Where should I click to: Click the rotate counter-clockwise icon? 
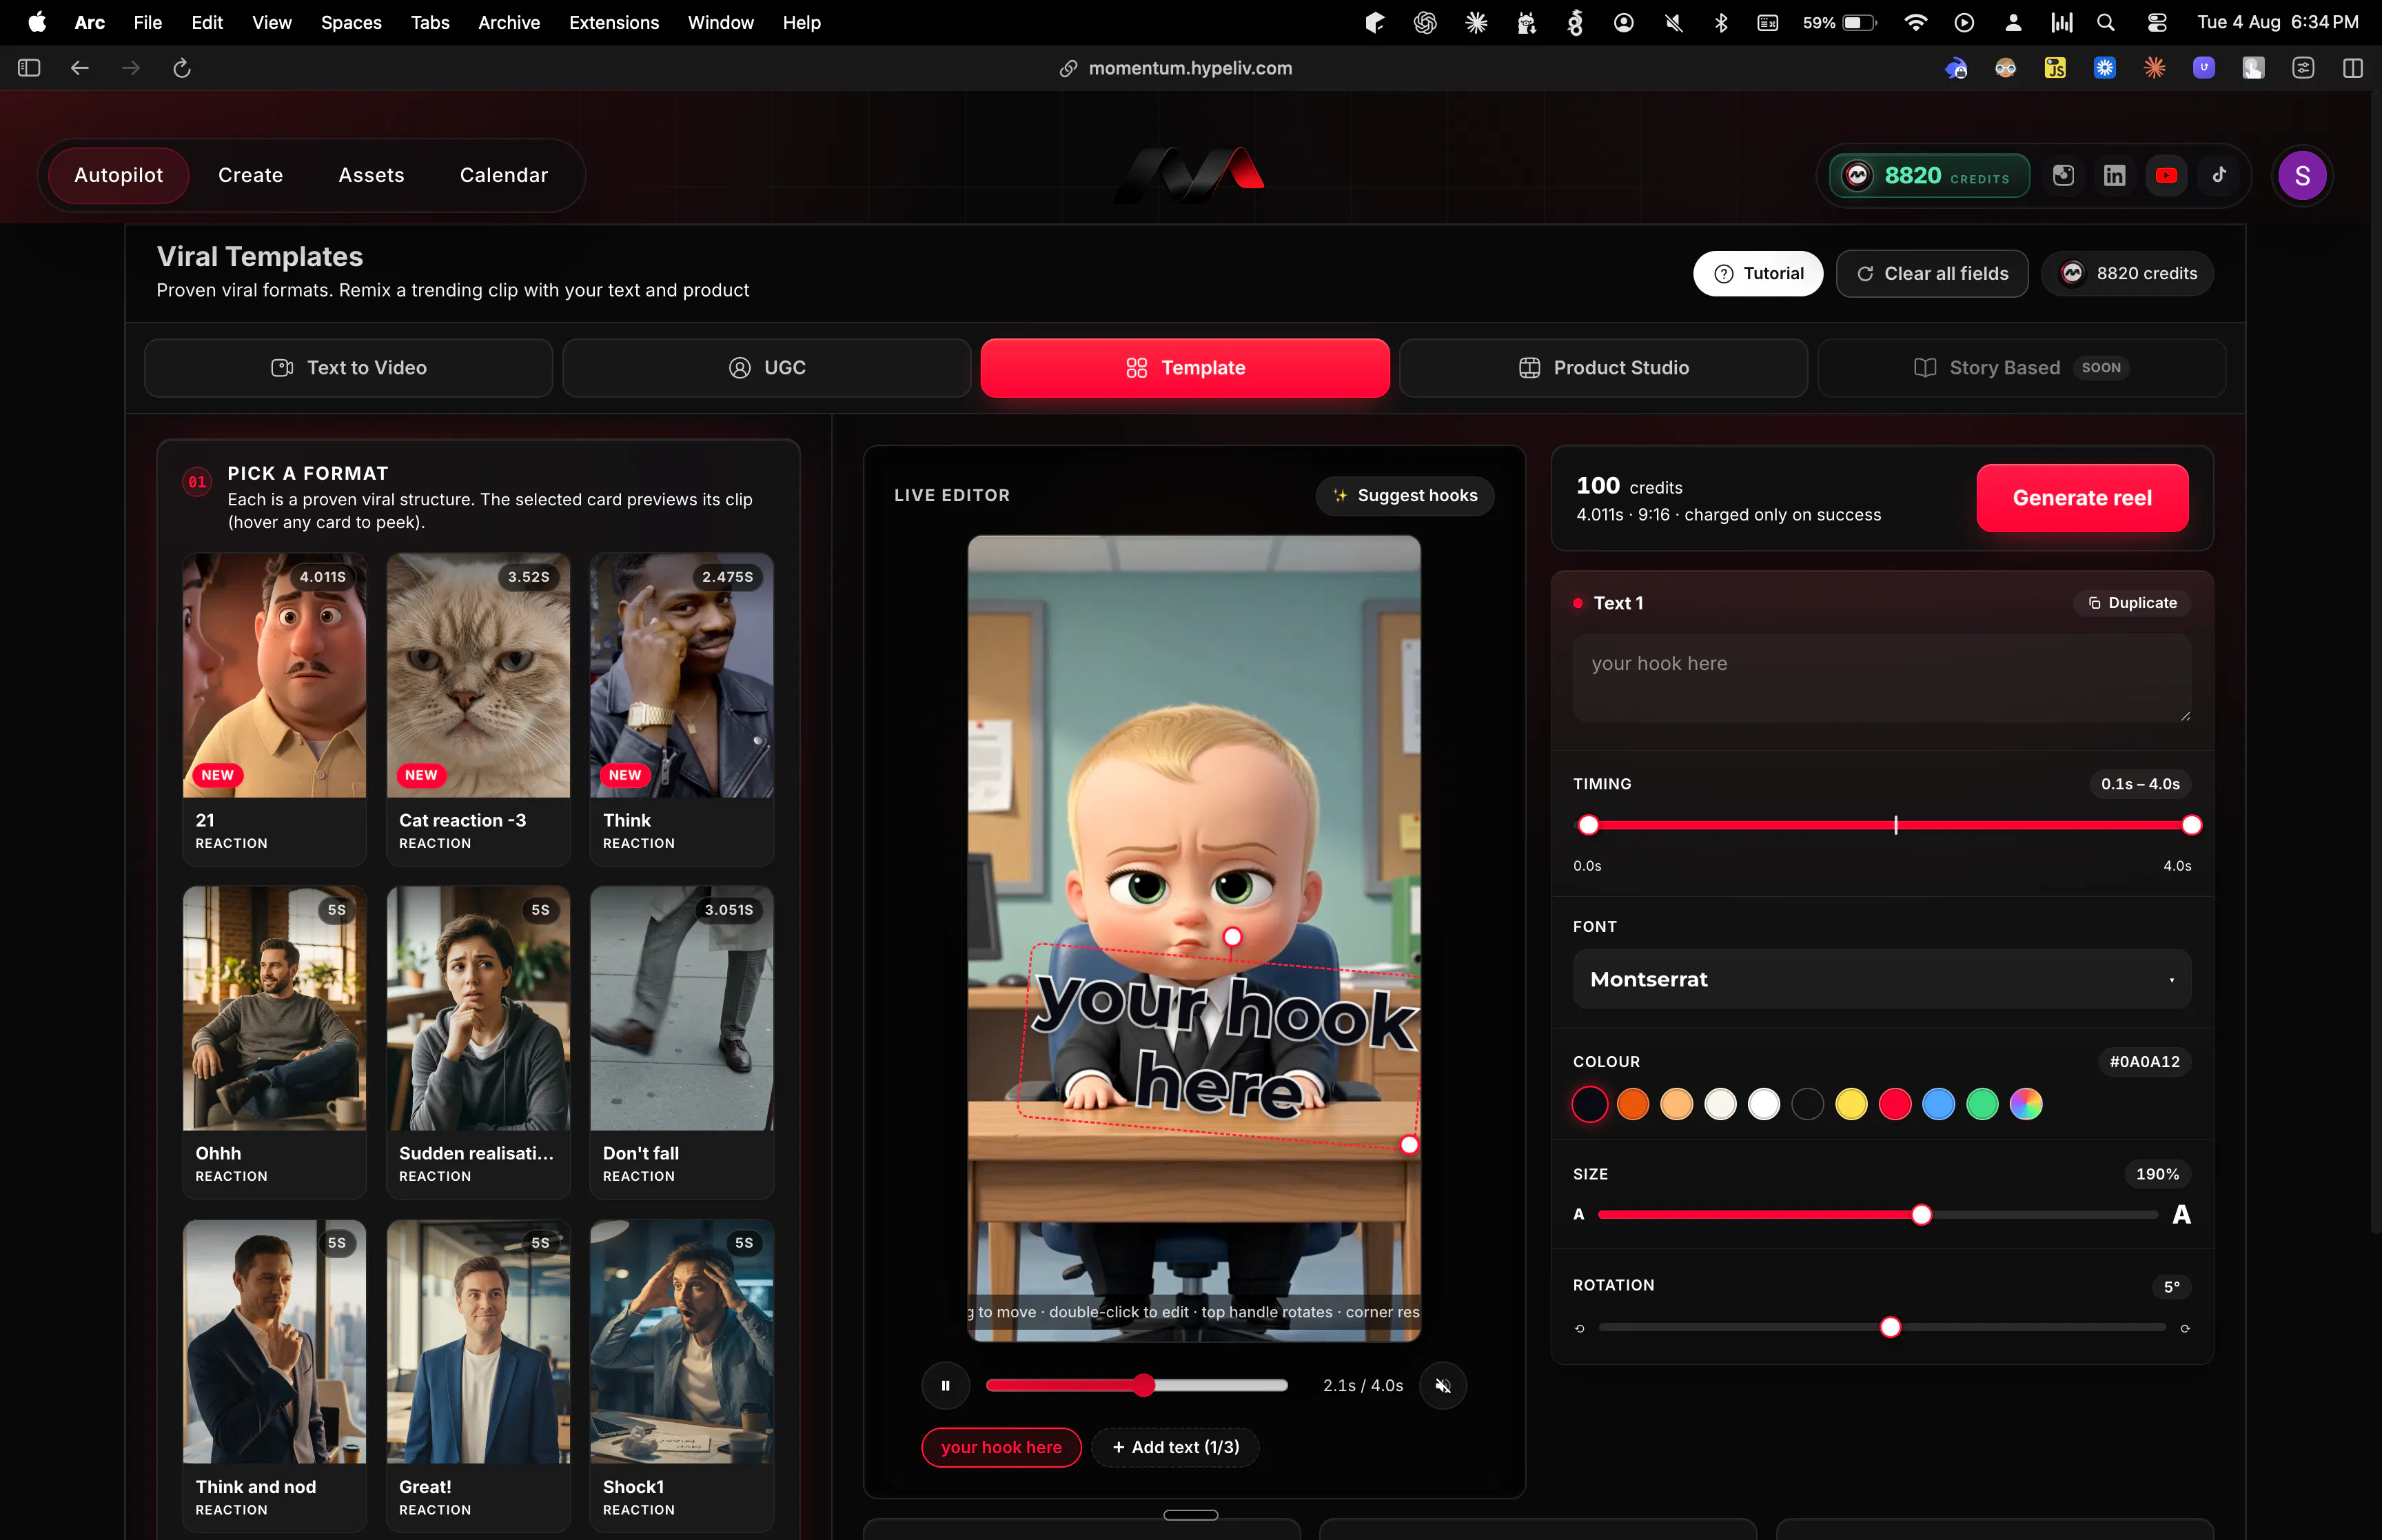pyautogui.click(x=1579, y=1328)
